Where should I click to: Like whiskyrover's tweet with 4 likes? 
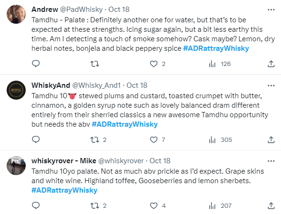point(157,206)
